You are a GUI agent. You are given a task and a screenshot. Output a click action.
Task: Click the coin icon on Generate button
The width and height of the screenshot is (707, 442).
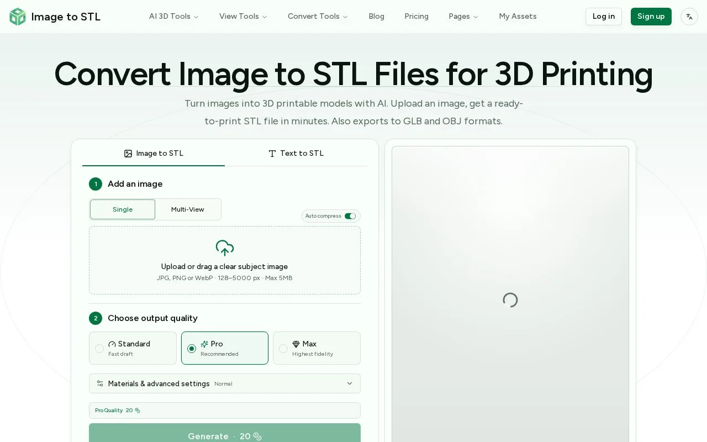coord(257,436)
